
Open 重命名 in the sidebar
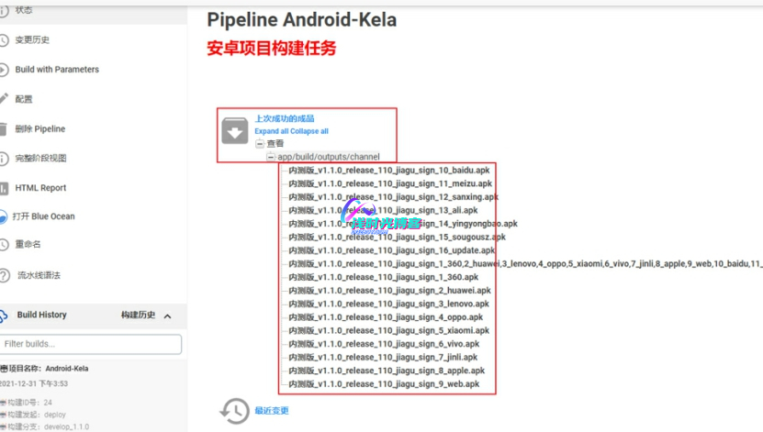tap(28, 245)
